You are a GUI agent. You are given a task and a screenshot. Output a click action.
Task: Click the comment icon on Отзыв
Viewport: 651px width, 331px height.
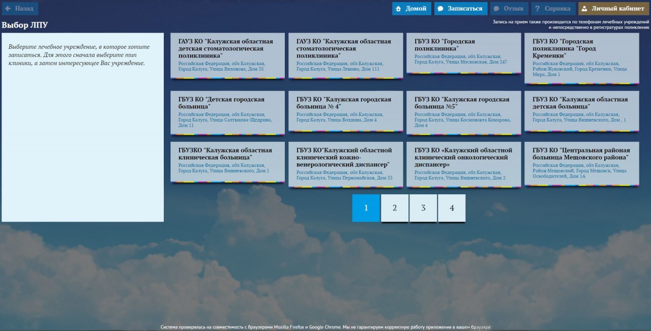[496, 9]
